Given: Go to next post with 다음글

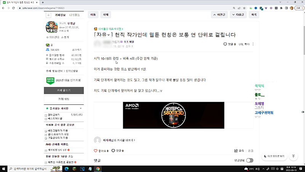Looking at the screenshot, I should pos(238,14).
